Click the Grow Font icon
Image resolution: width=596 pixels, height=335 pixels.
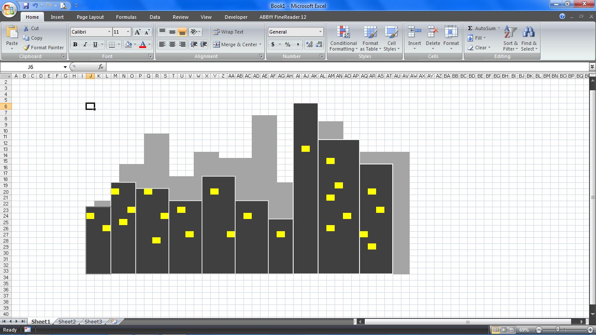click(x=137, y=32)
